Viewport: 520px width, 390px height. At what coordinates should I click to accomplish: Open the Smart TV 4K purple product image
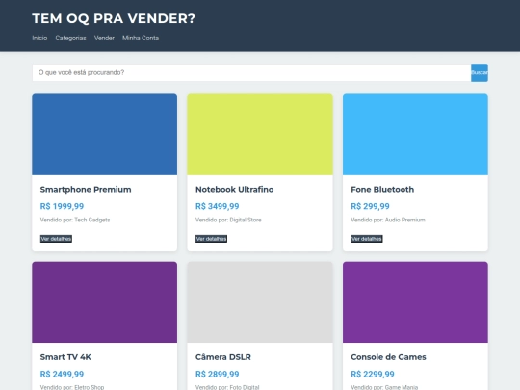[x=104, y=302]
